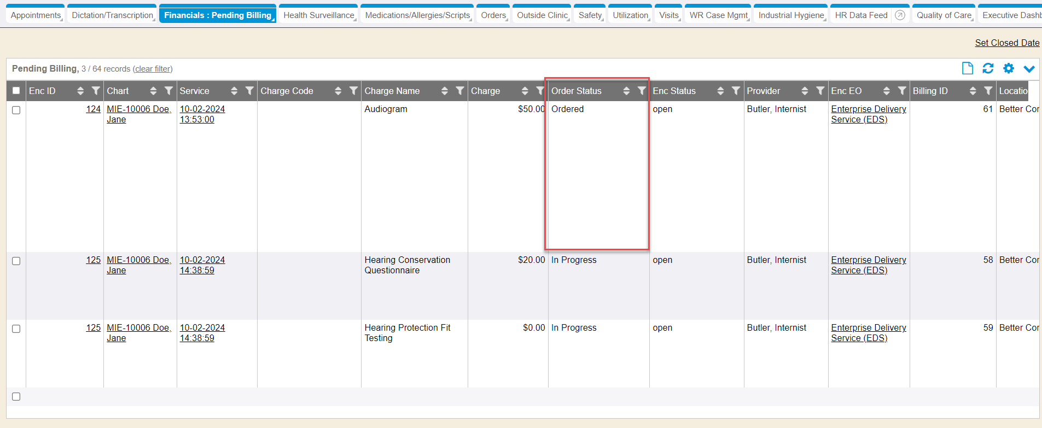
Task: Click filter icon on Order Status column
Action: (642, 91)
